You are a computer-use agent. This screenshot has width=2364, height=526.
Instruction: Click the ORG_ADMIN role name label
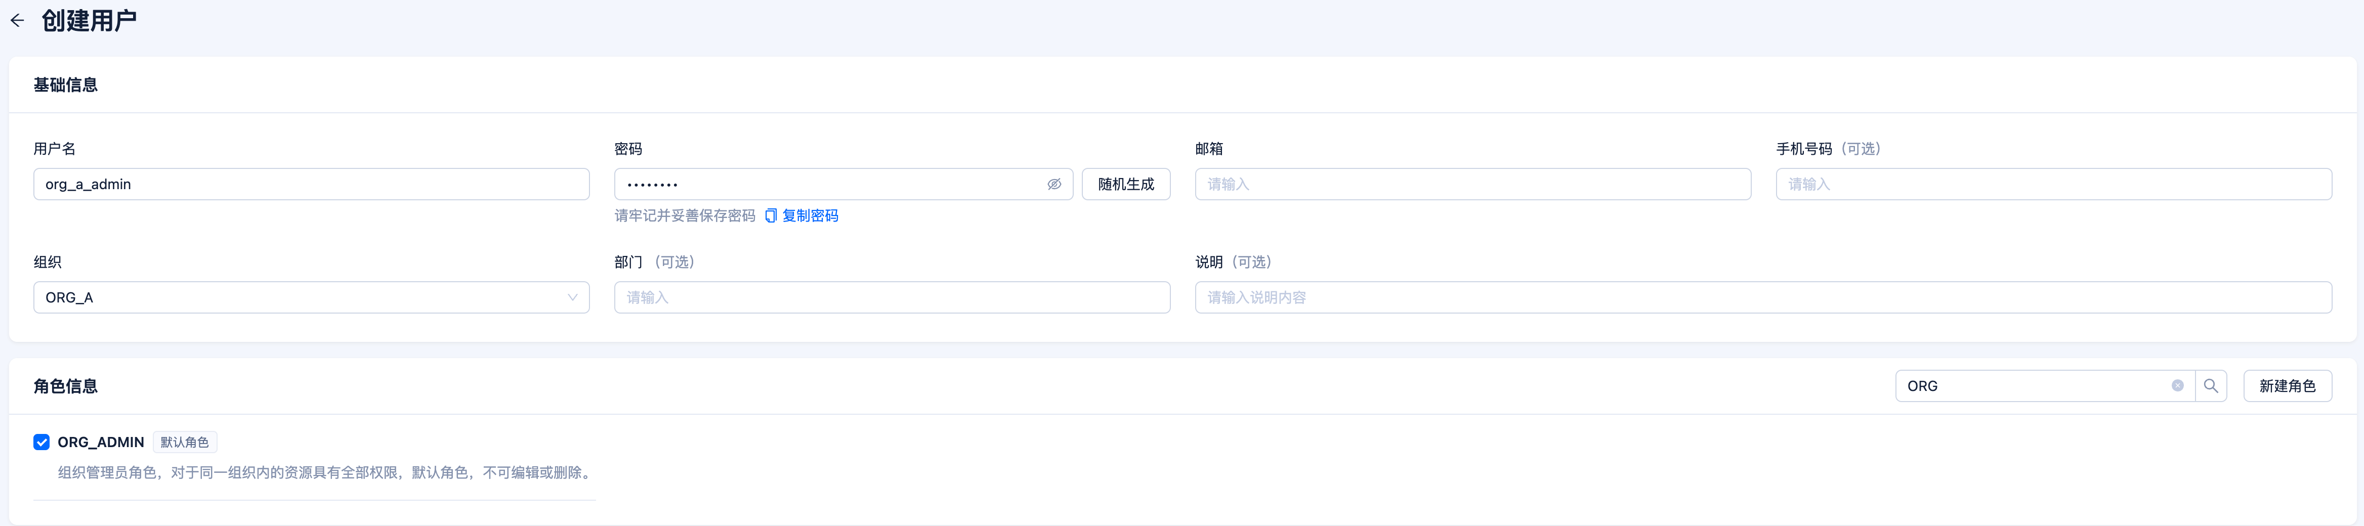(101, 443)
